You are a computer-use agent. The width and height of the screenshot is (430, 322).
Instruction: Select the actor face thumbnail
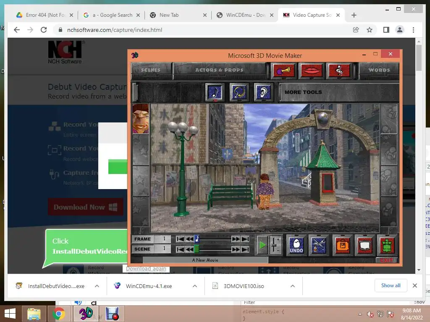[141, 119]
